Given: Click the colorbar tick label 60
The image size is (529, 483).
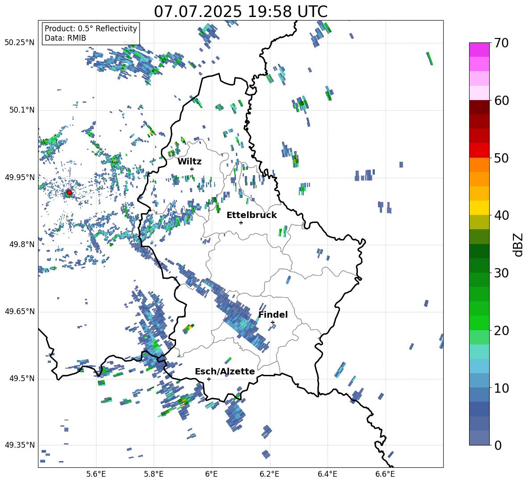Looking at the screenshot, I should 501,101.
